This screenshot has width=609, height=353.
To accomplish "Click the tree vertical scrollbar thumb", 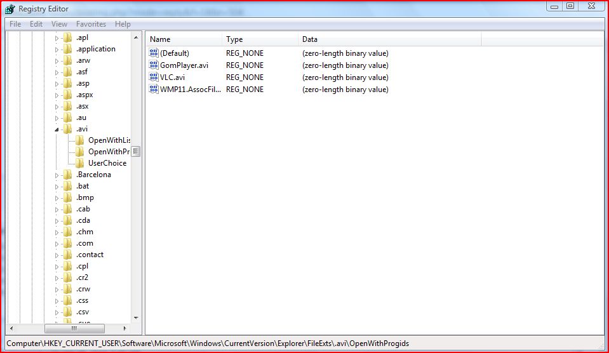I will [135, 151].
